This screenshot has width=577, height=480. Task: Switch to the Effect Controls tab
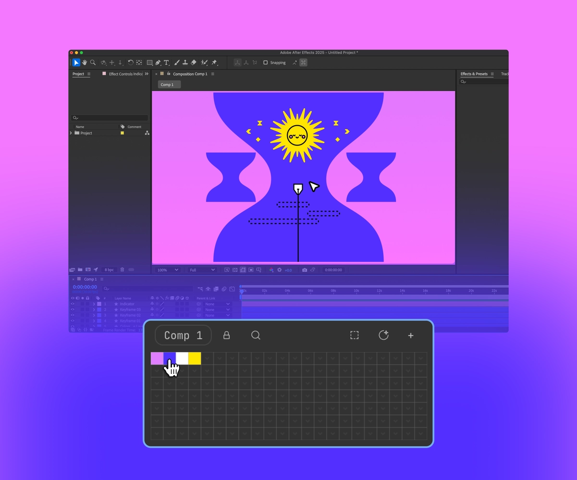pos(125,74)
